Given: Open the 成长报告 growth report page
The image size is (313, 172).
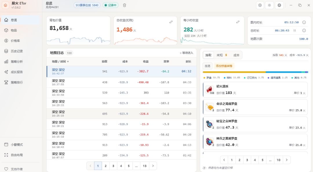Looking at the screenshot, I should click(x=20, y=72).
